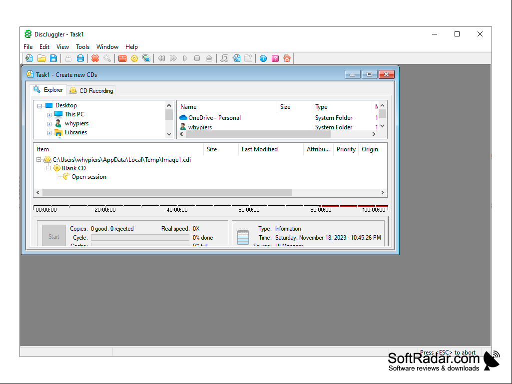Image resolution: width=512 pixels, height=384 pixels.
Task: Click the Print toolbar icon
Action: [x=80, y=58]
